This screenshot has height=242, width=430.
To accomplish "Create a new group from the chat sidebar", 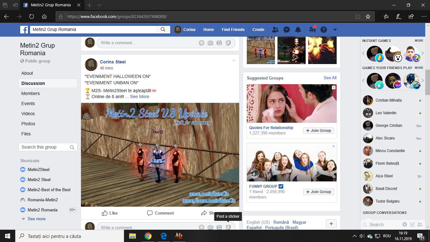I will click(420, 225).
